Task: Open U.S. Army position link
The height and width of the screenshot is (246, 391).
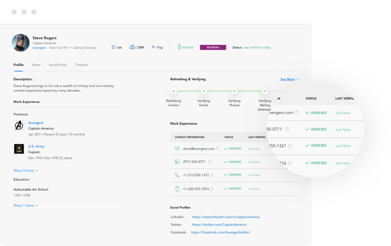Action: point(36,146)
